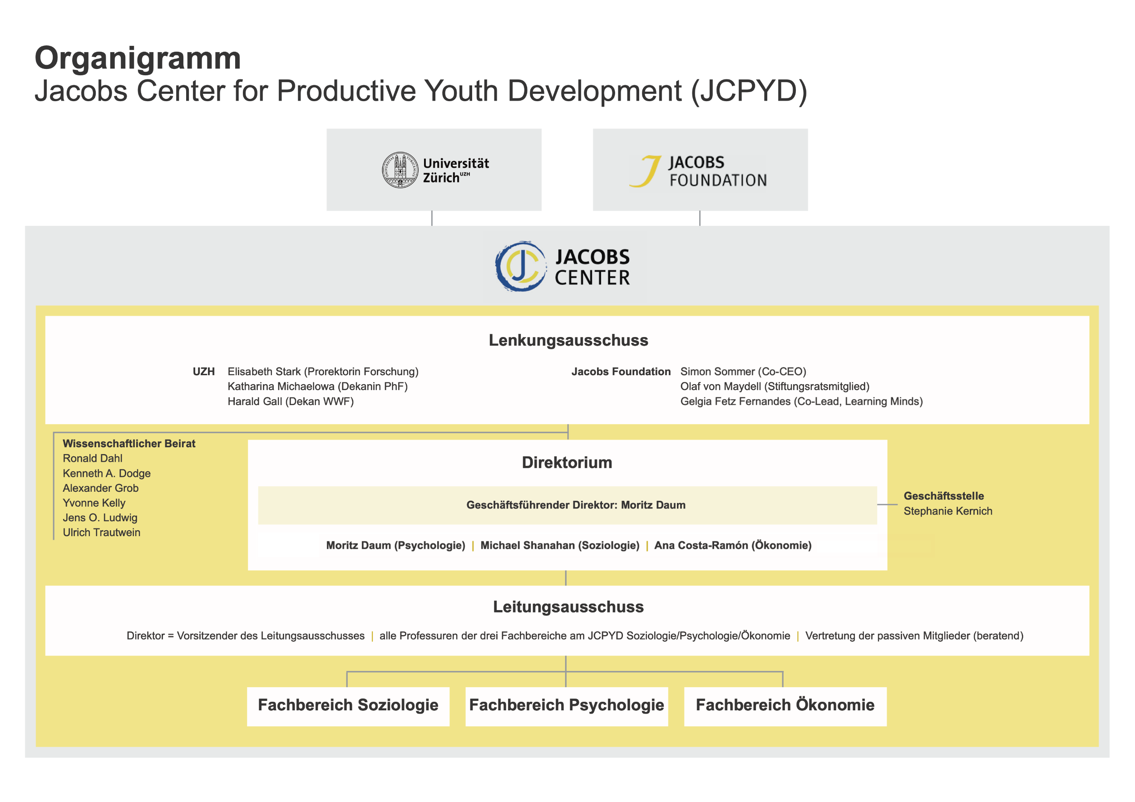The height and width of the screenshot is (802, 1135).
Task: Click the Fachbereich Soziologie box
Action: pos(348,707)
